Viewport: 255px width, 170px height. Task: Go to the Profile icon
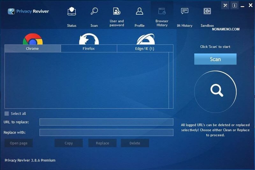coord(139,12)
